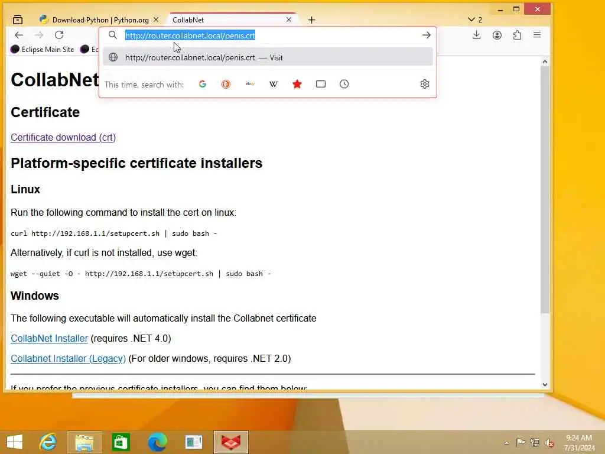Search open tabs using tab icon
The height and width of the screenshot is (454, 605).
(x=321, y=84)
